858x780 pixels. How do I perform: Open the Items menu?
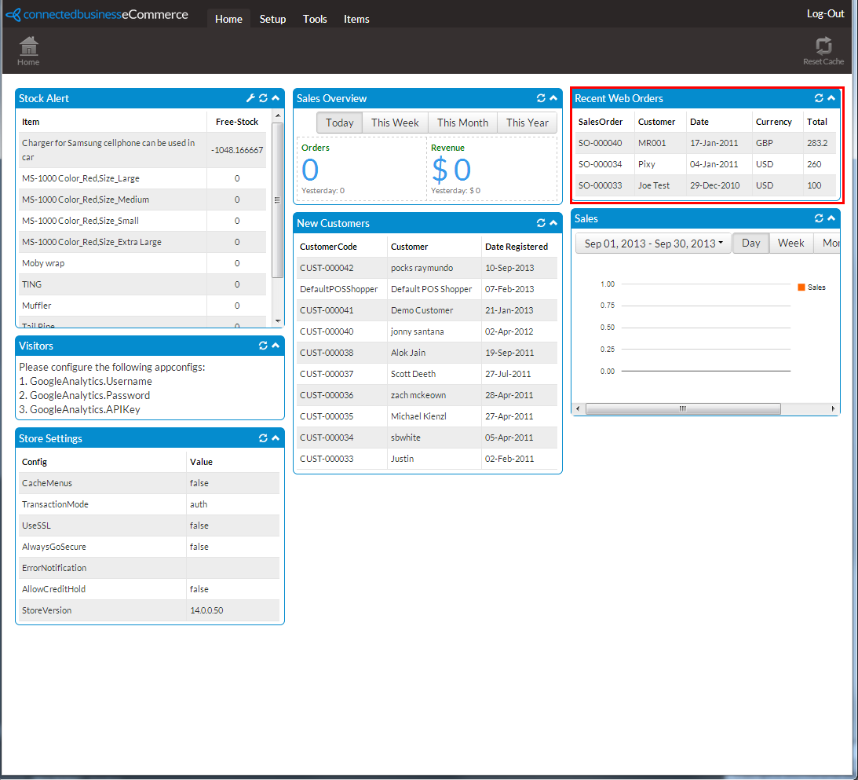coord(356,19)
